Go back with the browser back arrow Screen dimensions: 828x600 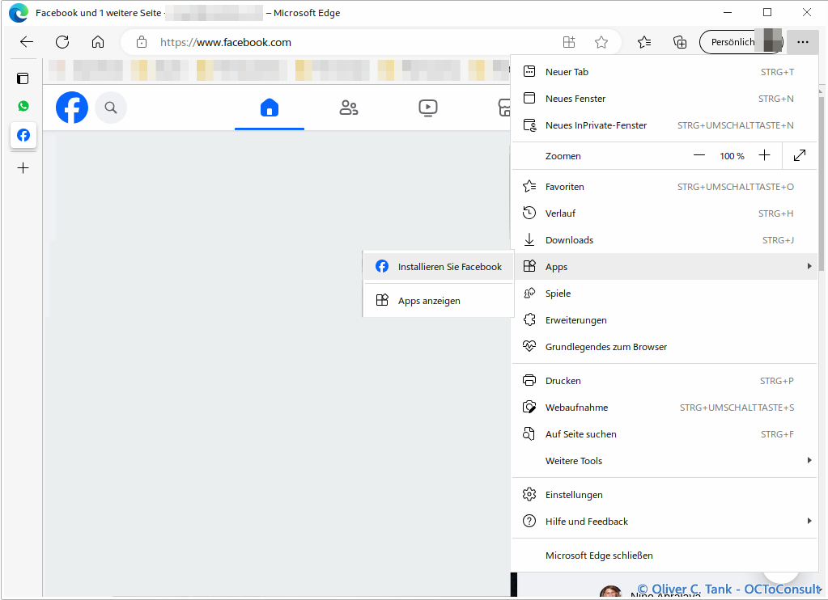pyautogui.click(x=27, y=42)
